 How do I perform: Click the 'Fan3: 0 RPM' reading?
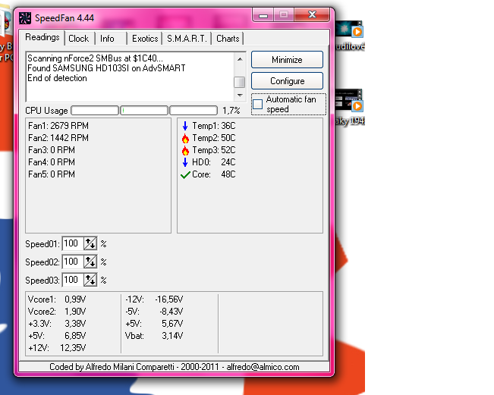(x=52, y=150)
